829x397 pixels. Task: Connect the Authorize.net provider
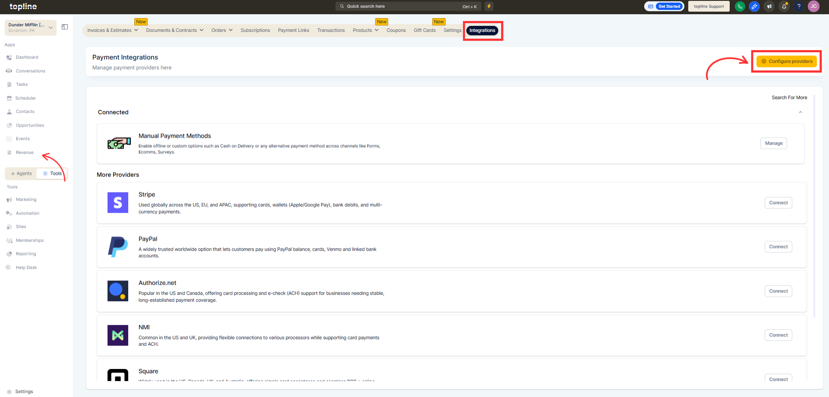coord(778,291)
